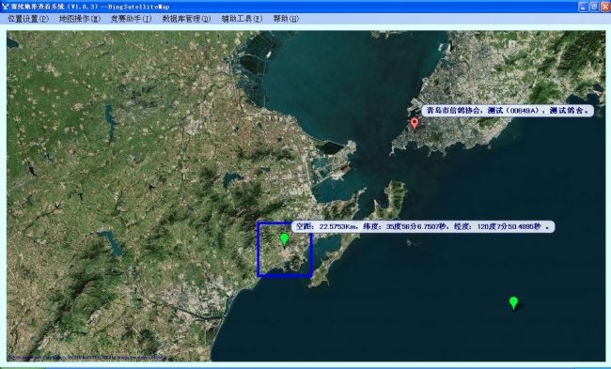Screen dimensions: 611x369
Task: Select the red pin on Qingdao peninsula
Action: coord(415,123)
